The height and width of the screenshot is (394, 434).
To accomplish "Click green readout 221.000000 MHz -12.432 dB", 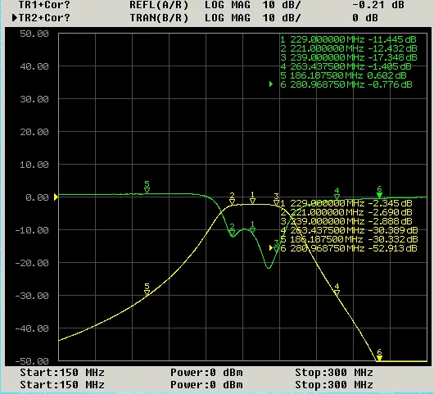I will pos(348,48).
